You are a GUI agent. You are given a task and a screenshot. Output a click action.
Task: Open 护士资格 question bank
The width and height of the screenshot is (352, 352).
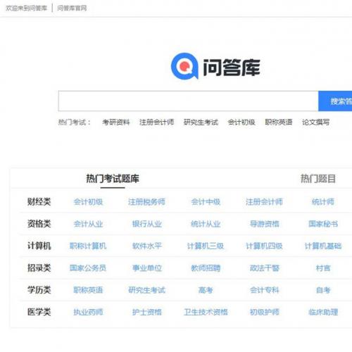147,312
